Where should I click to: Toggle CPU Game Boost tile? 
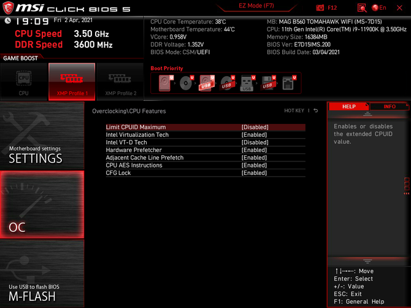(x=24, y=82)
